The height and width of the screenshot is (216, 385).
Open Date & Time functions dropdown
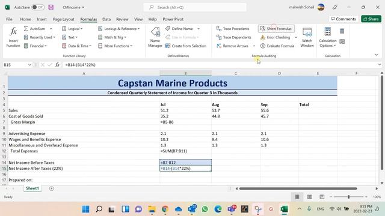76,46
